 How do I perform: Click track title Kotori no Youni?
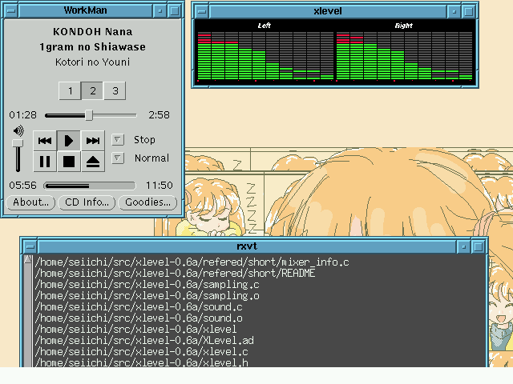[x=93, y=62]
